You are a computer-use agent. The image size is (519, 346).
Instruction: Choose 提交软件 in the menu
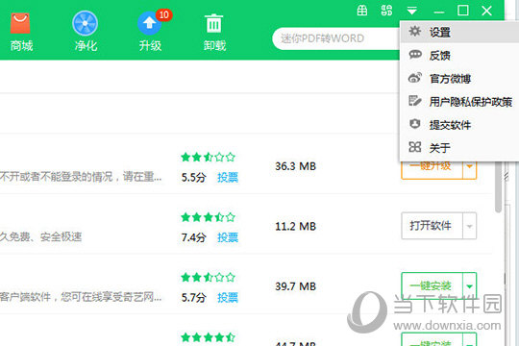pos(459,125)
